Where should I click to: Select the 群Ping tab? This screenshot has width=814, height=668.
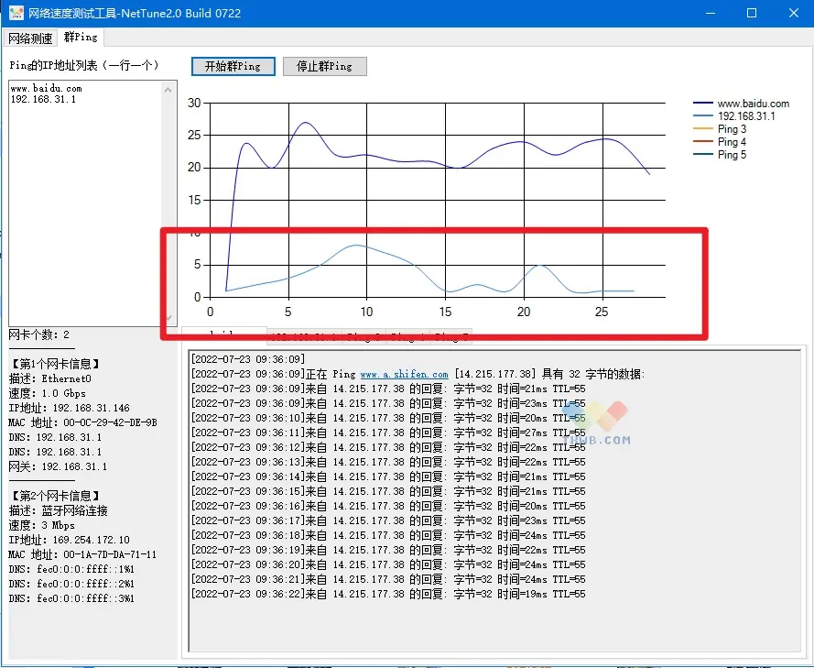point(81,37)
